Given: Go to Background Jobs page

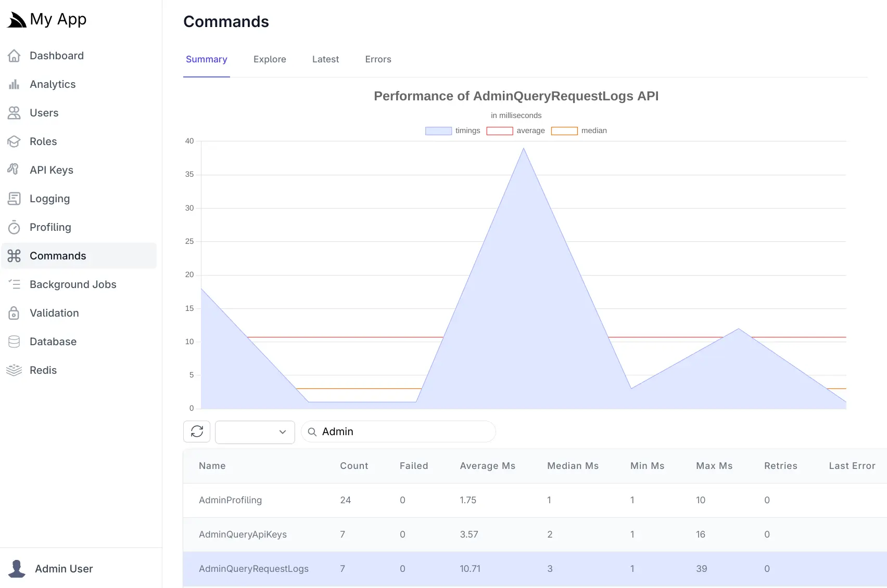Looking at the screenshot, I should pyautogui.click(x=73, y=284).
